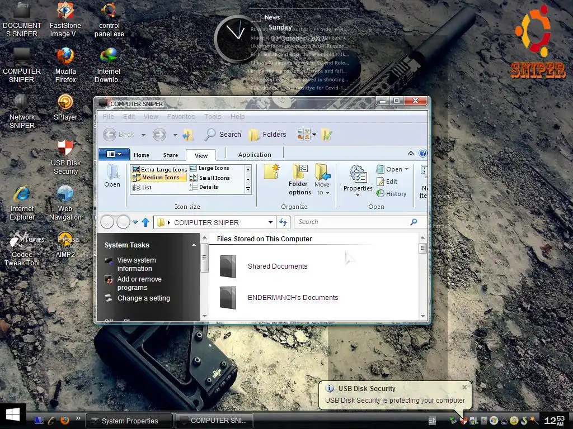The height and width of the screenshot is (429, 573).
Task: Expand the blue ribbon file menu button
Action: [x=114, y=154]
